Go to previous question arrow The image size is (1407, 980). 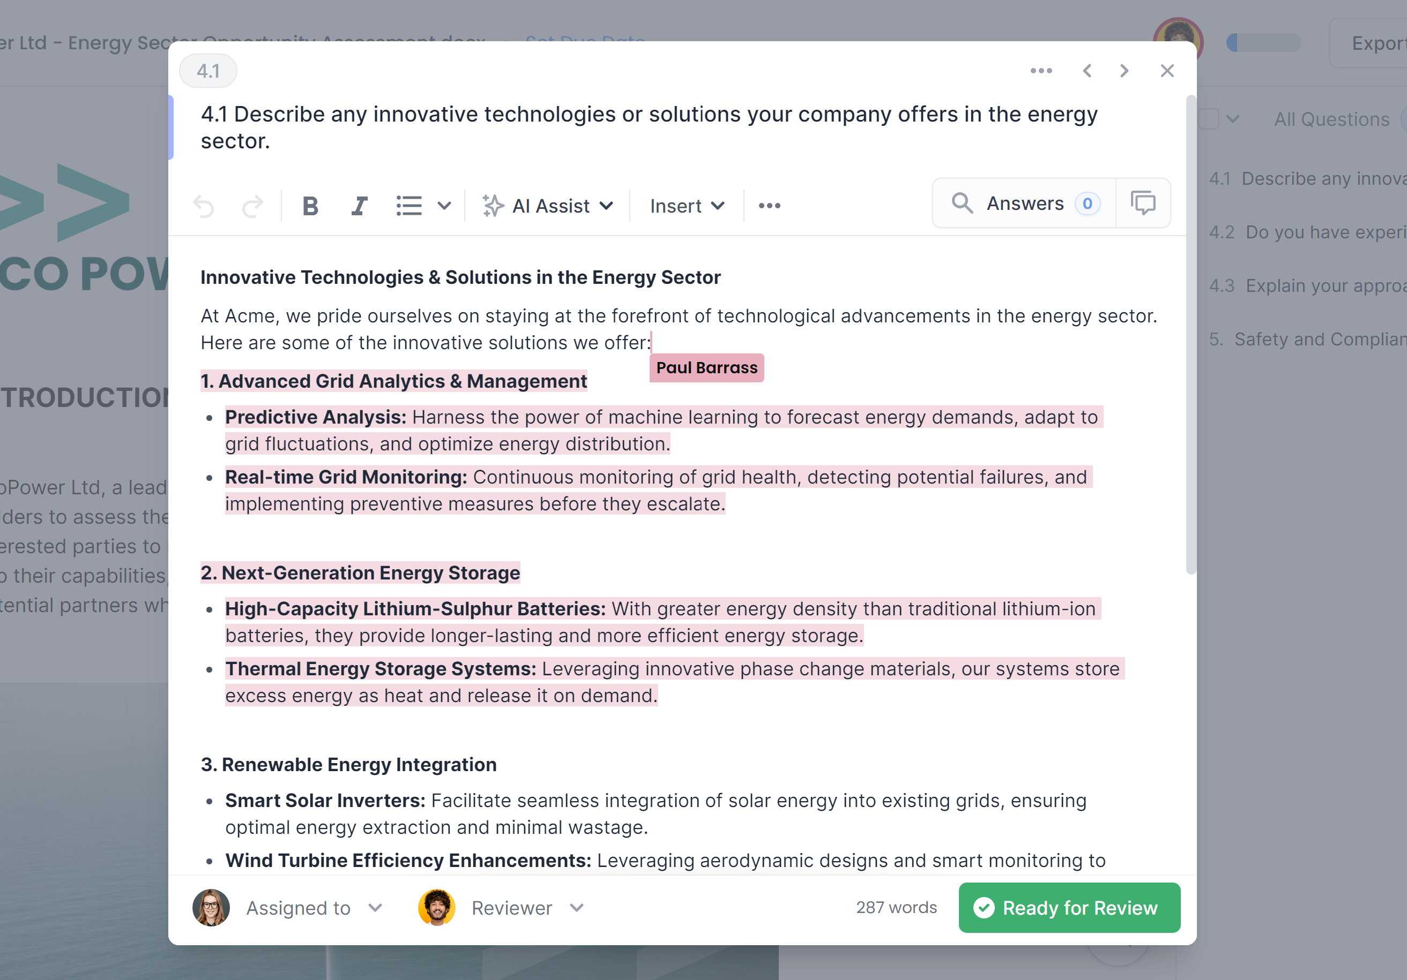[x=1087, y=71]
